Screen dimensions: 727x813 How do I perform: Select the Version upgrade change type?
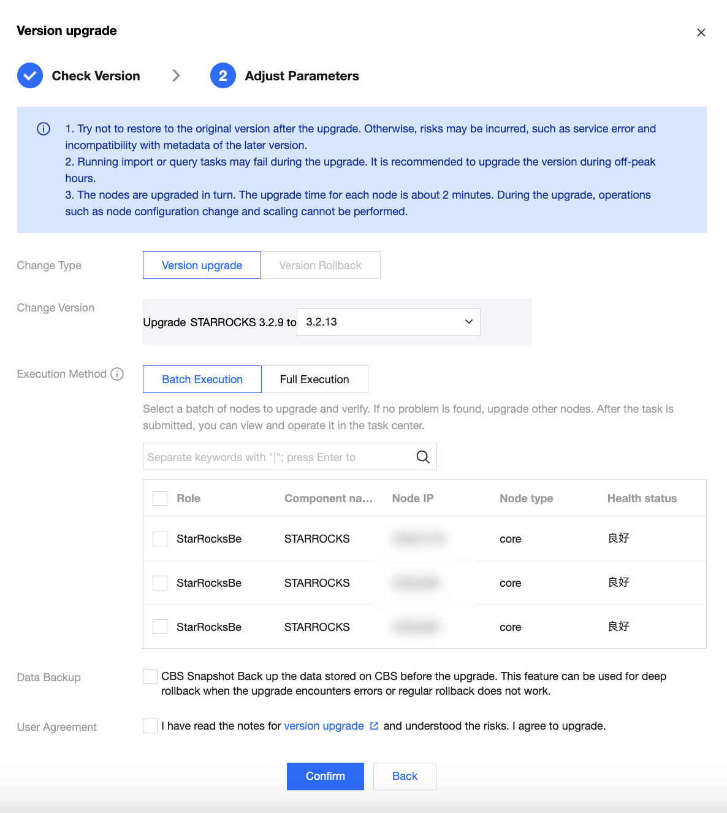[202, 265]
